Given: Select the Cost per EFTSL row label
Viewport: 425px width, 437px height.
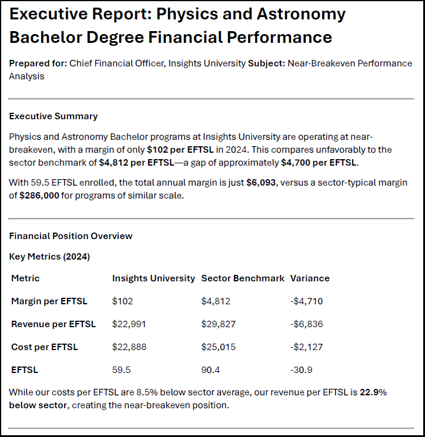Looking at the screenshot, I should tap(45, 347).
